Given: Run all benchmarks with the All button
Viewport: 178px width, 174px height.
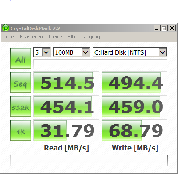Looking at the screenshot, I should click(x=21, y=58).
